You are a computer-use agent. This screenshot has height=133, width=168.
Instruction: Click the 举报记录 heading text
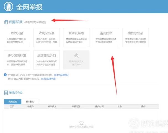tap(16, 92)
